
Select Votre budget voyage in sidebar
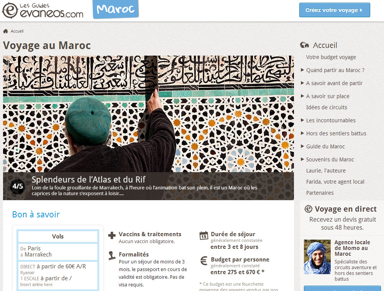point(331,57)
